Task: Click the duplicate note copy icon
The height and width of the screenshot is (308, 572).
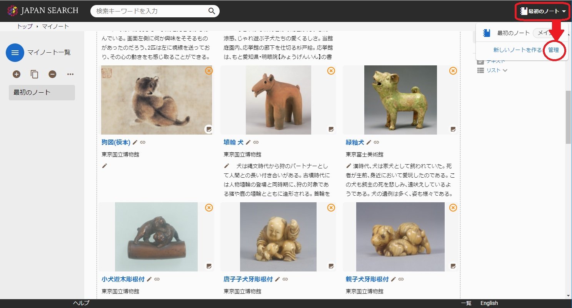Action: click(35, 74)
